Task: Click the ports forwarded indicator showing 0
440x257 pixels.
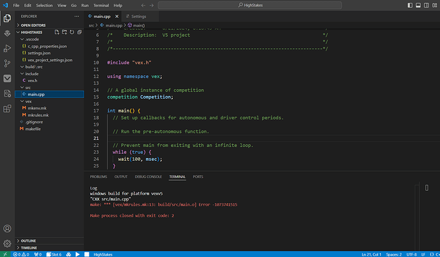Action: (38, 254)
